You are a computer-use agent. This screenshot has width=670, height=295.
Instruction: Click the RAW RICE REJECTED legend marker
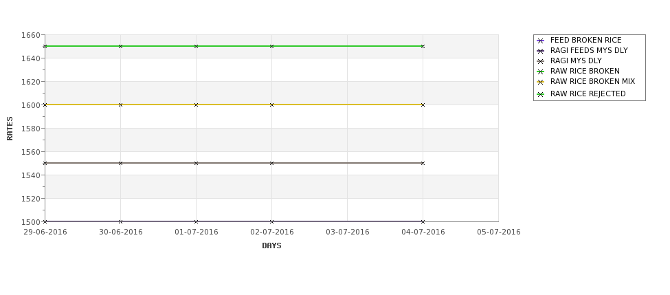(541, 94)
